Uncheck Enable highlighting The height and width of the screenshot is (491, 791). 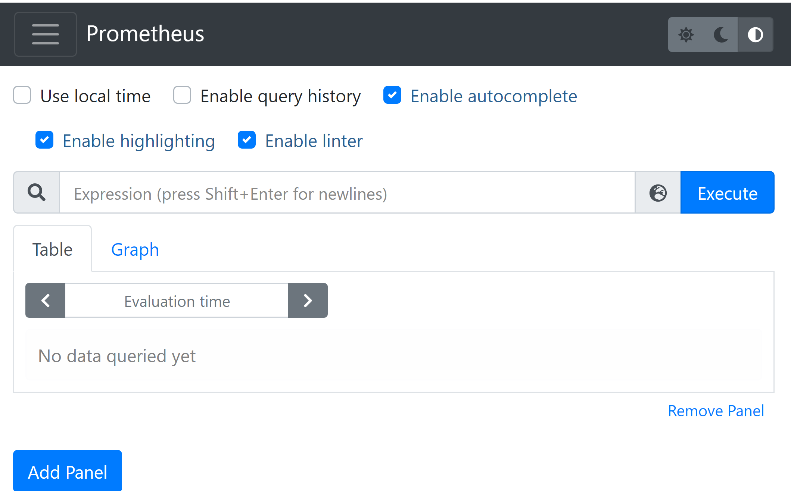[x=44, y=140]
